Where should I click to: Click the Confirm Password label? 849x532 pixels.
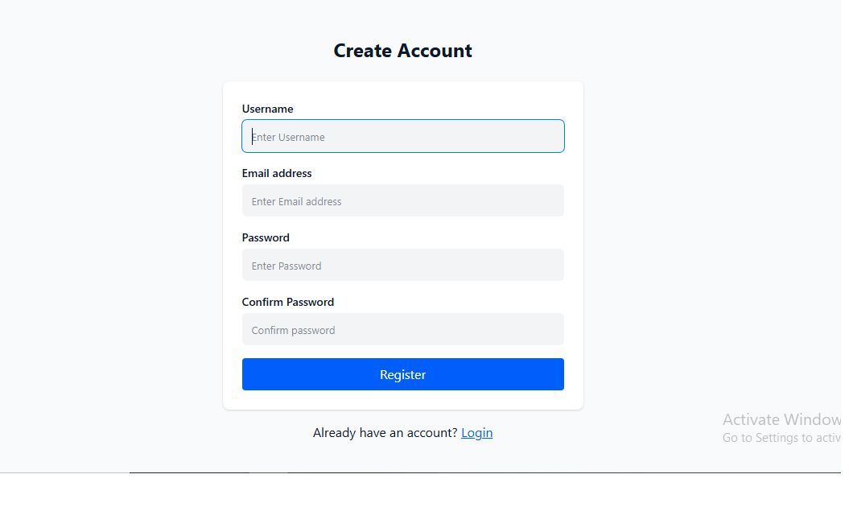[x=288, y=302]
